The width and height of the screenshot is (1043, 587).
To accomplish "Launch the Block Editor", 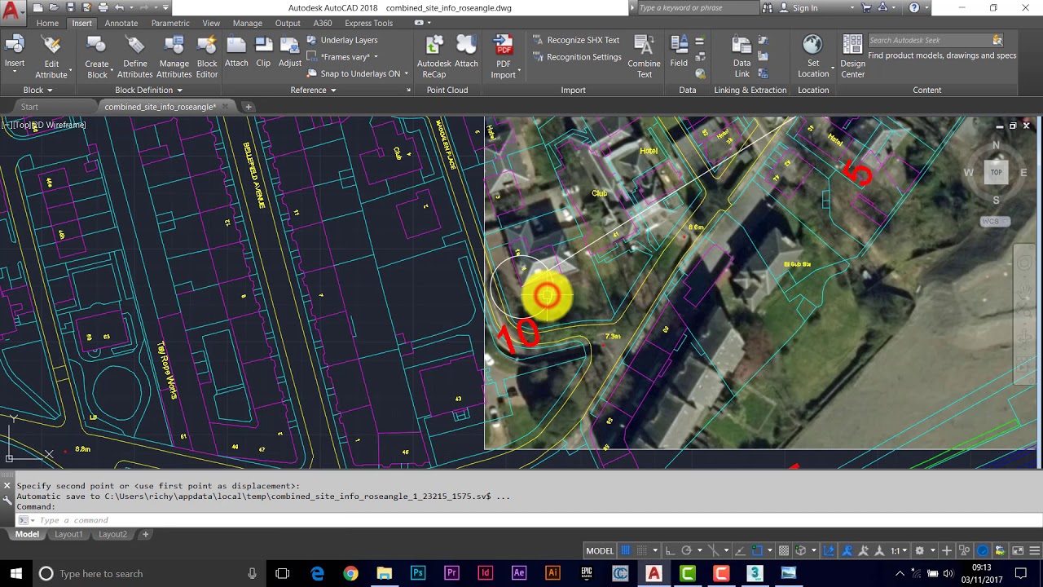I will coord(207,58).
